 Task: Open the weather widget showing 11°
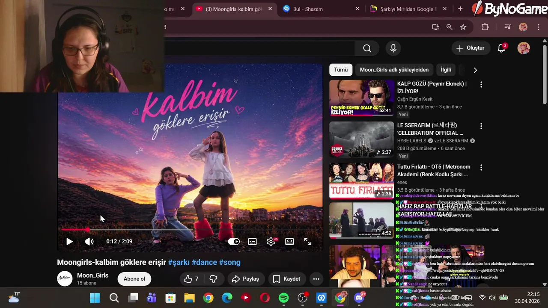[x=14, y=297]
